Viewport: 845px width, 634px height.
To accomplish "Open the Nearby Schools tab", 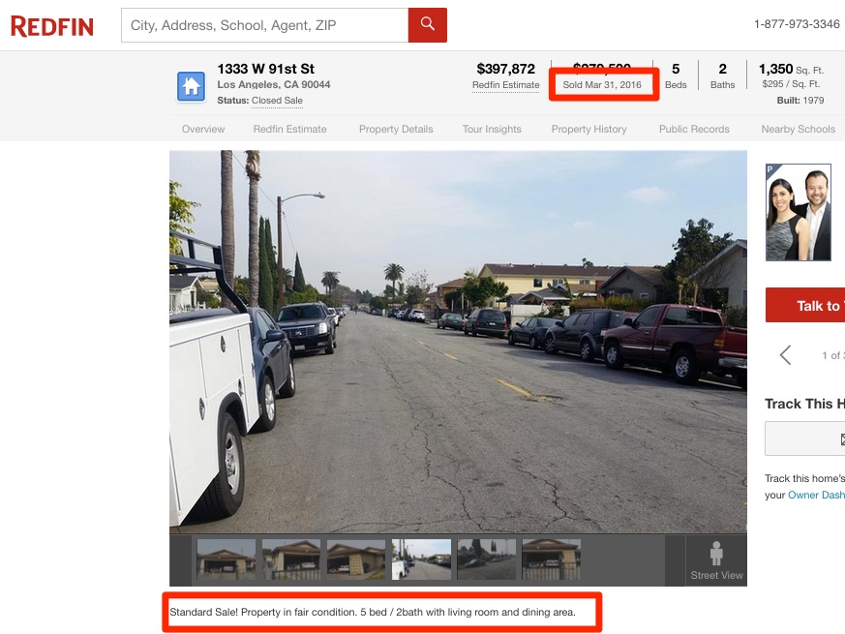I will [797, 129].
